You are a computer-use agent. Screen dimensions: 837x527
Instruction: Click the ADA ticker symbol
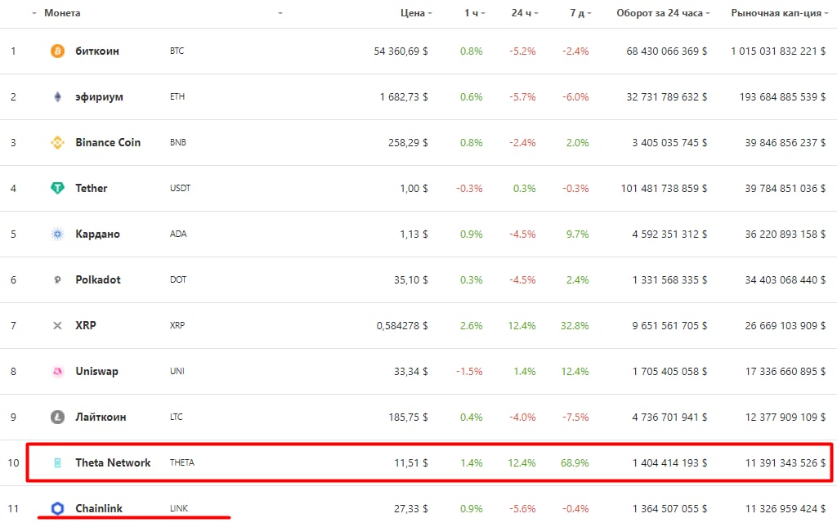pos(178,234)
